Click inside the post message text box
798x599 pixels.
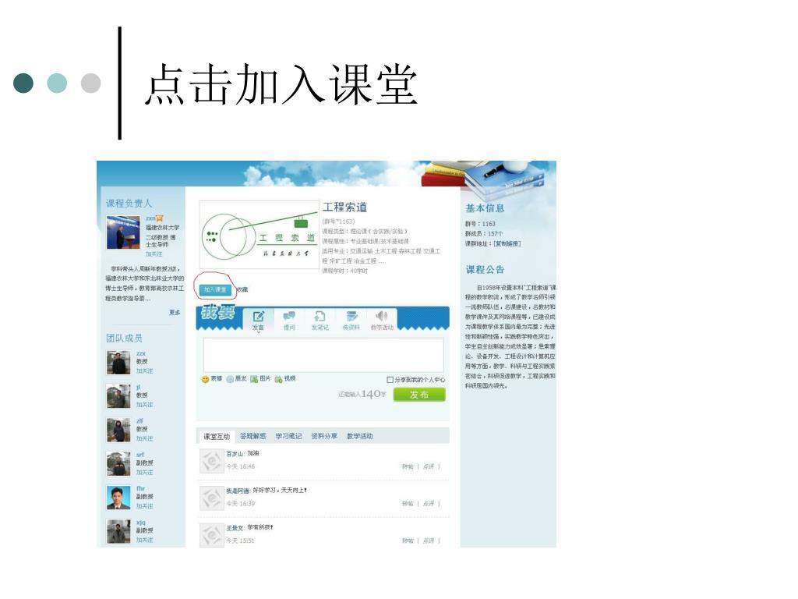coord(323,355)
